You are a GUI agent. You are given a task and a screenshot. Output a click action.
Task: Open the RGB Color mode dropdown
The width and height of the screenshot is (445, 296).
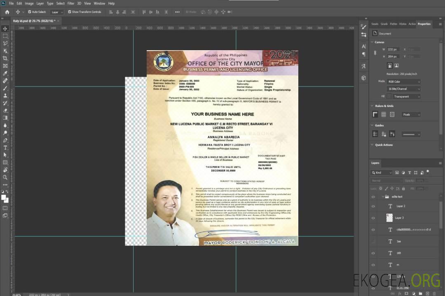click(403, 81)
